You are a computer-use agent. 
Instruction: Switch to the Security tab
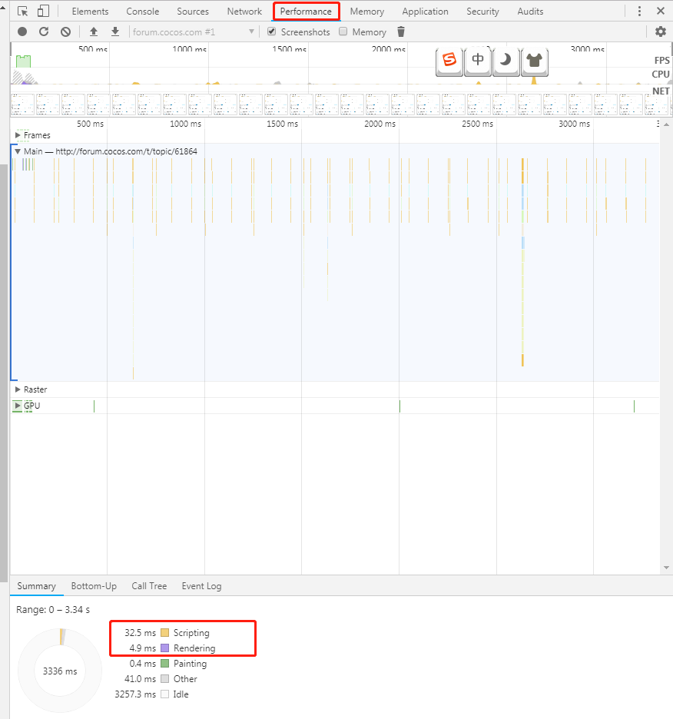coord(482,11)
